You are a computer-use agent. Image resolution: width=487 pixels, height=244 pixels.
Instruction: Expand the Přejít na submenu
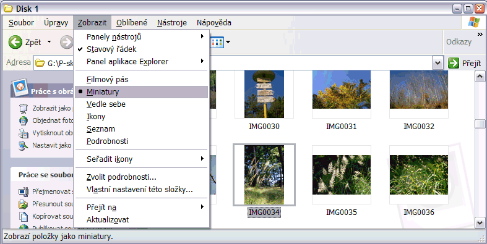click(141, 207)
